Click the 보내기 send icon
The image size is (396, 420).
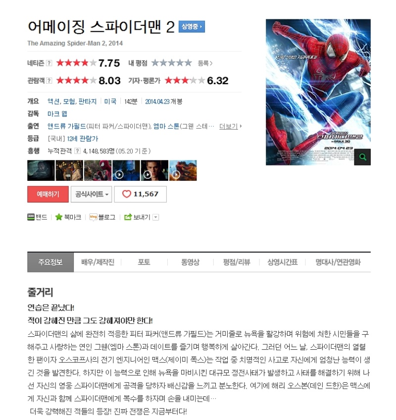click(x=128, y=217)
